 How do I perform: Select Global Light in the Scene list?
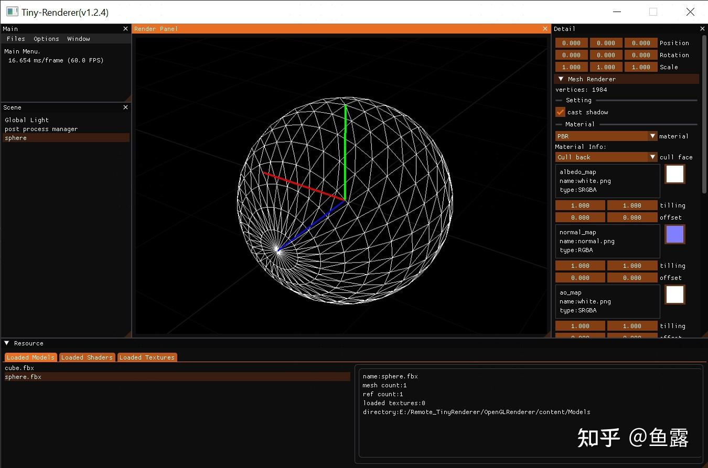pos(27,120)
